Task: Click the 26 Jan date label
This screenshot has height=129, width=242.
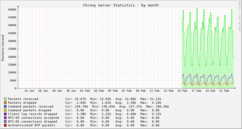Action: [x=43, y=91]
